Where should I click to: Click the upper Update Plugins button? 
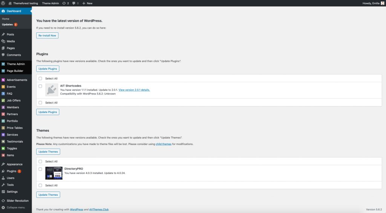tap(48, 68)
